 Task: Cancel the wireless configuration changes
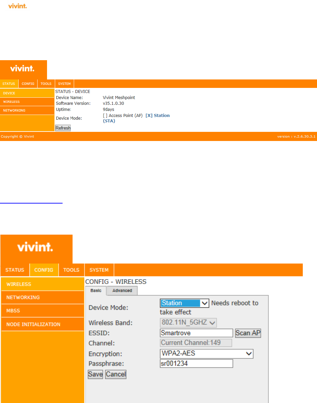(116, 374)
